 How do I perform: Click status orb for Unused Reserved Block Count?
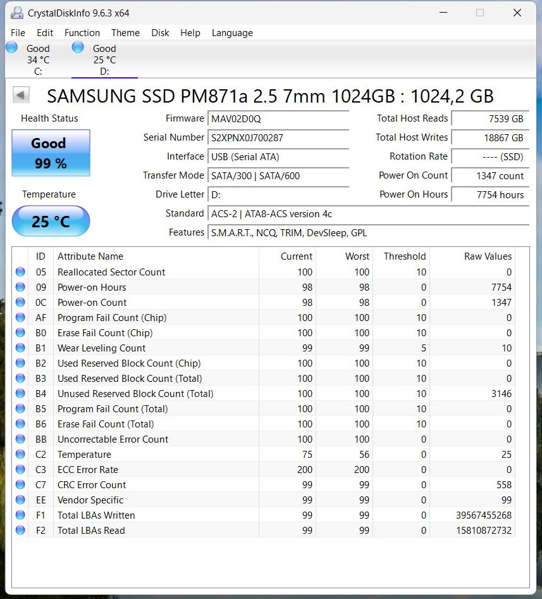[20, 393]
